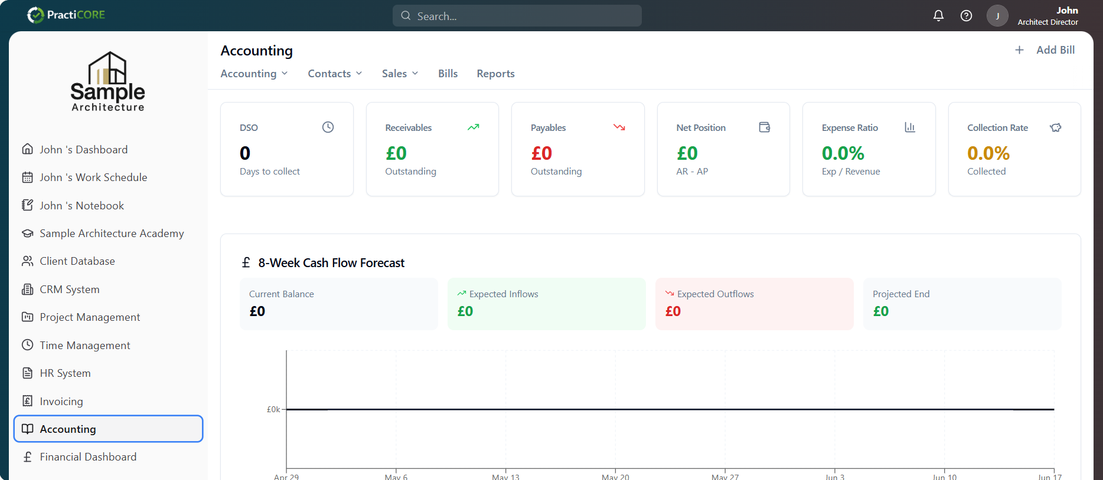Viewport: 1103px width, 480px height.
Task: Click the notebook icon beside John's Notebook
Action: pos(27,205)
